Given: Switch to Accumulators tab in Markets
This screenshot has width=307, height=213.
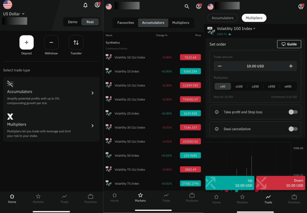Looking at the screenshot, I should tap(153, 23).
